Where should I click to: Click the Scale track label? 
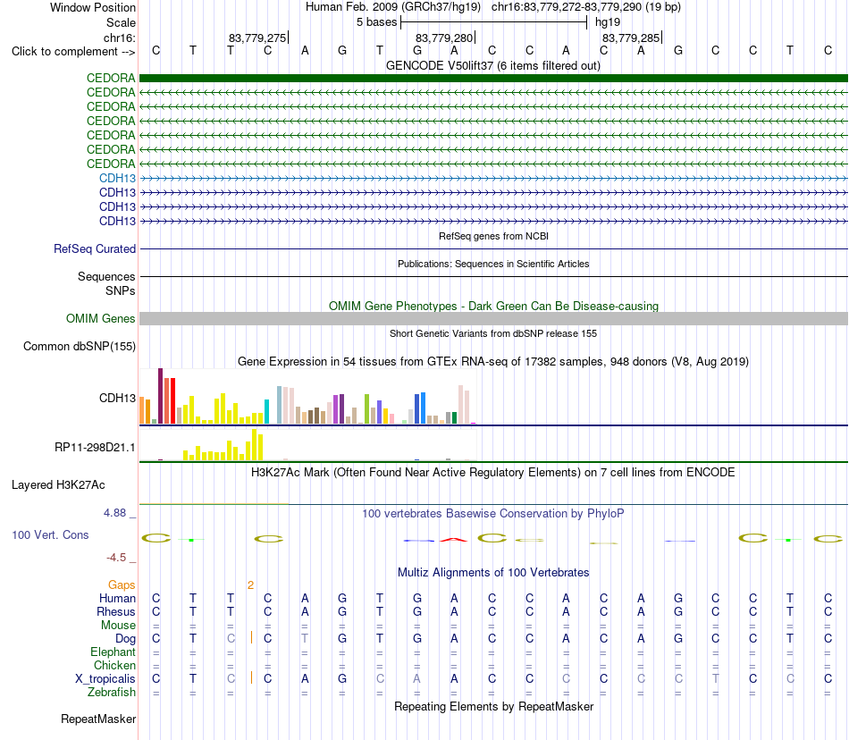point(121,22)
